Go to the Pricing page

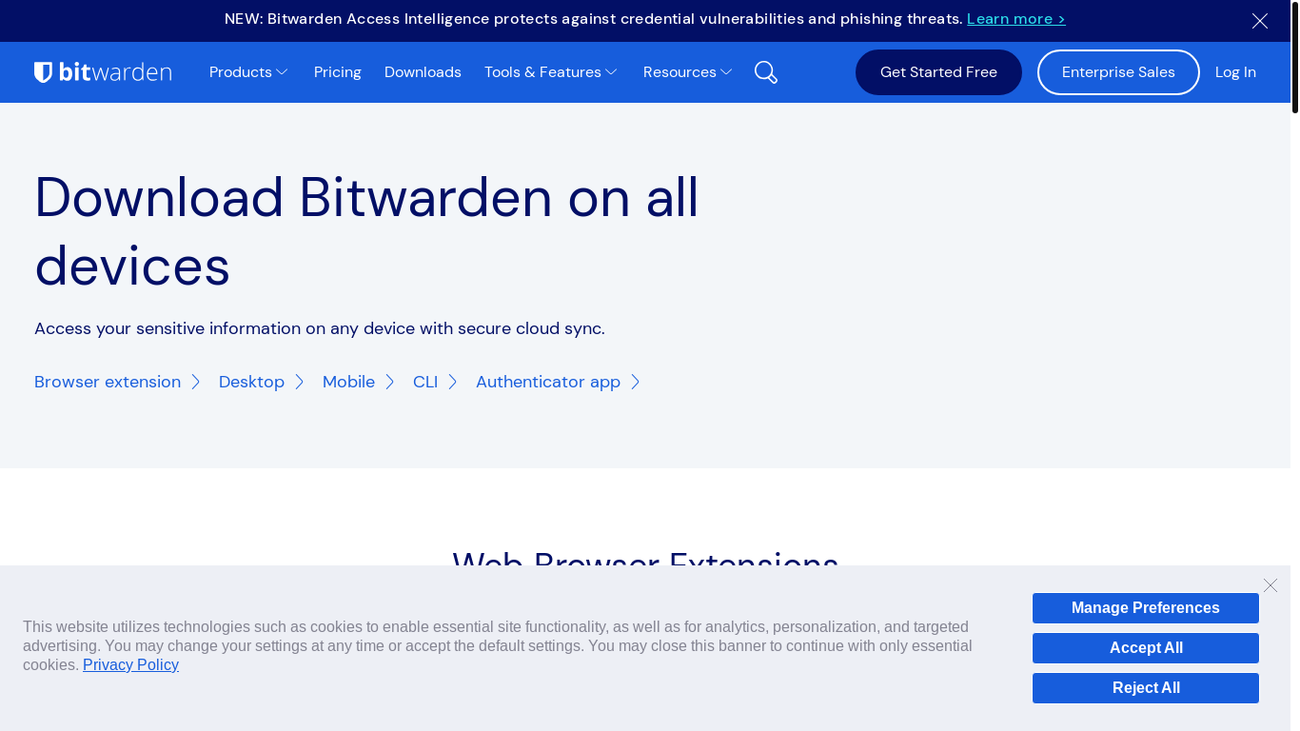[x=338, y=72]
